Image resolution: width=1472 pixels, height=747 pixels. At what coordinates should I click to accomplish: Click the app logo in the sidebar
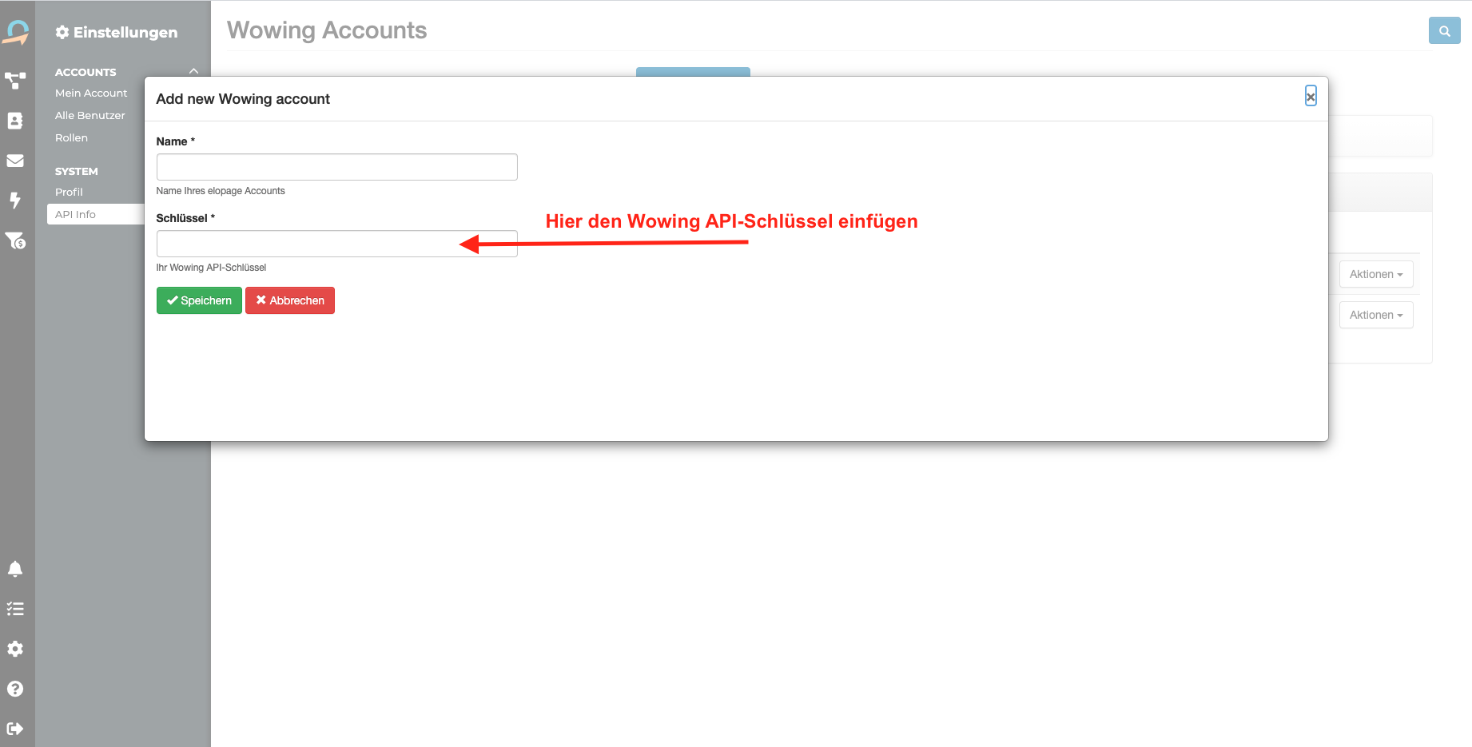click(16, 32)
